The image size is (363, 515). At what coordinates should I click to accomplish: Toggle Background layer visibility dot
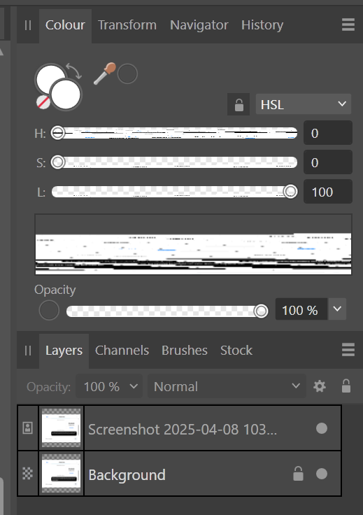[321, 474]
